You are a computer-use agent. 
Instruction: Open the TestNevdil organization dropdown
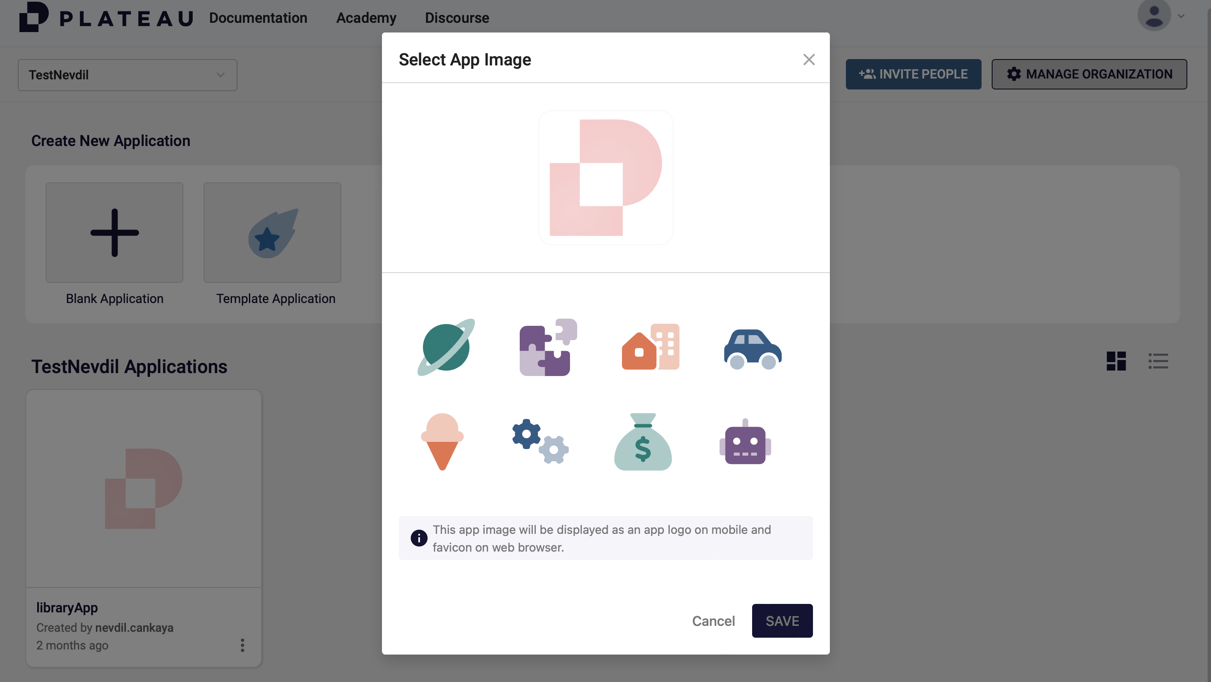[128, 75]
